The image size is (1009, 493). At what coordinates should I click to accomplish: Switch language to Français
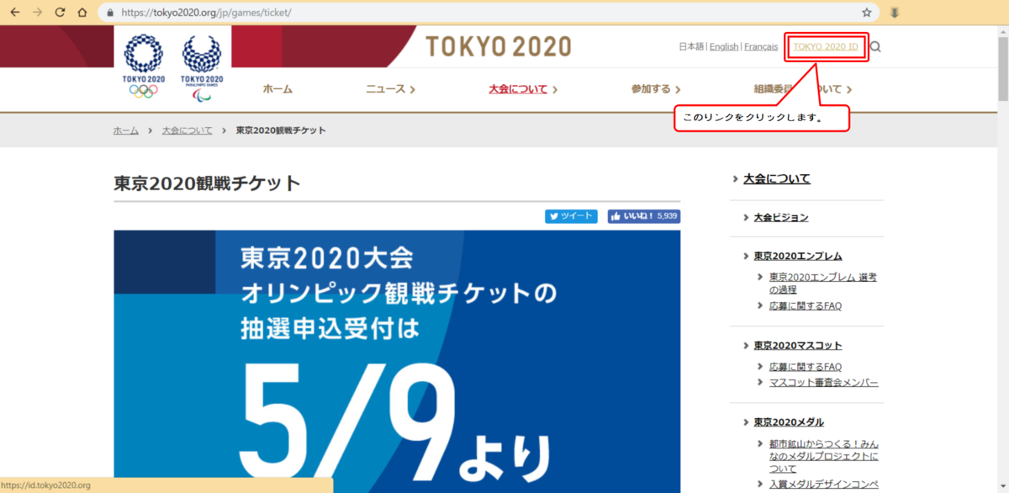click(761, 47)
